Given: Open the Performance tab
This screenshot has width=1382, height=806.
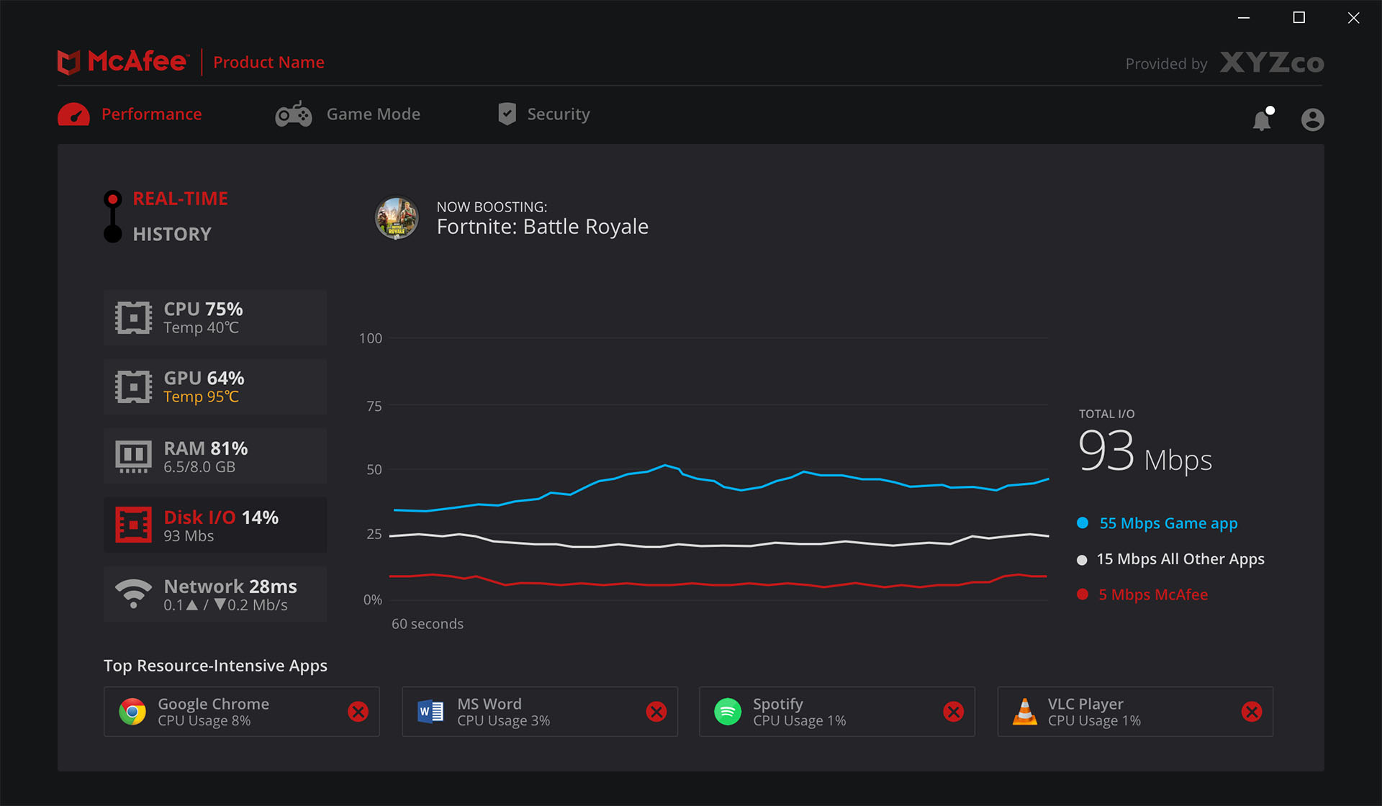Looking at the screenshot, I should coord(130,114).
